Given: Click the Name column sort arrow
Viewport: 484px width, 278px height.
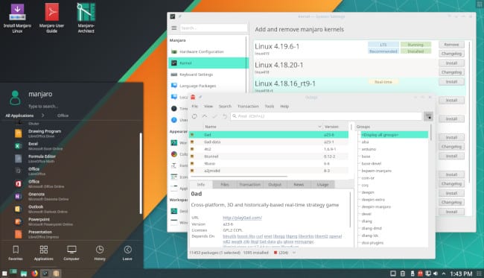Looking at the screenshot, I should [319, 127].
